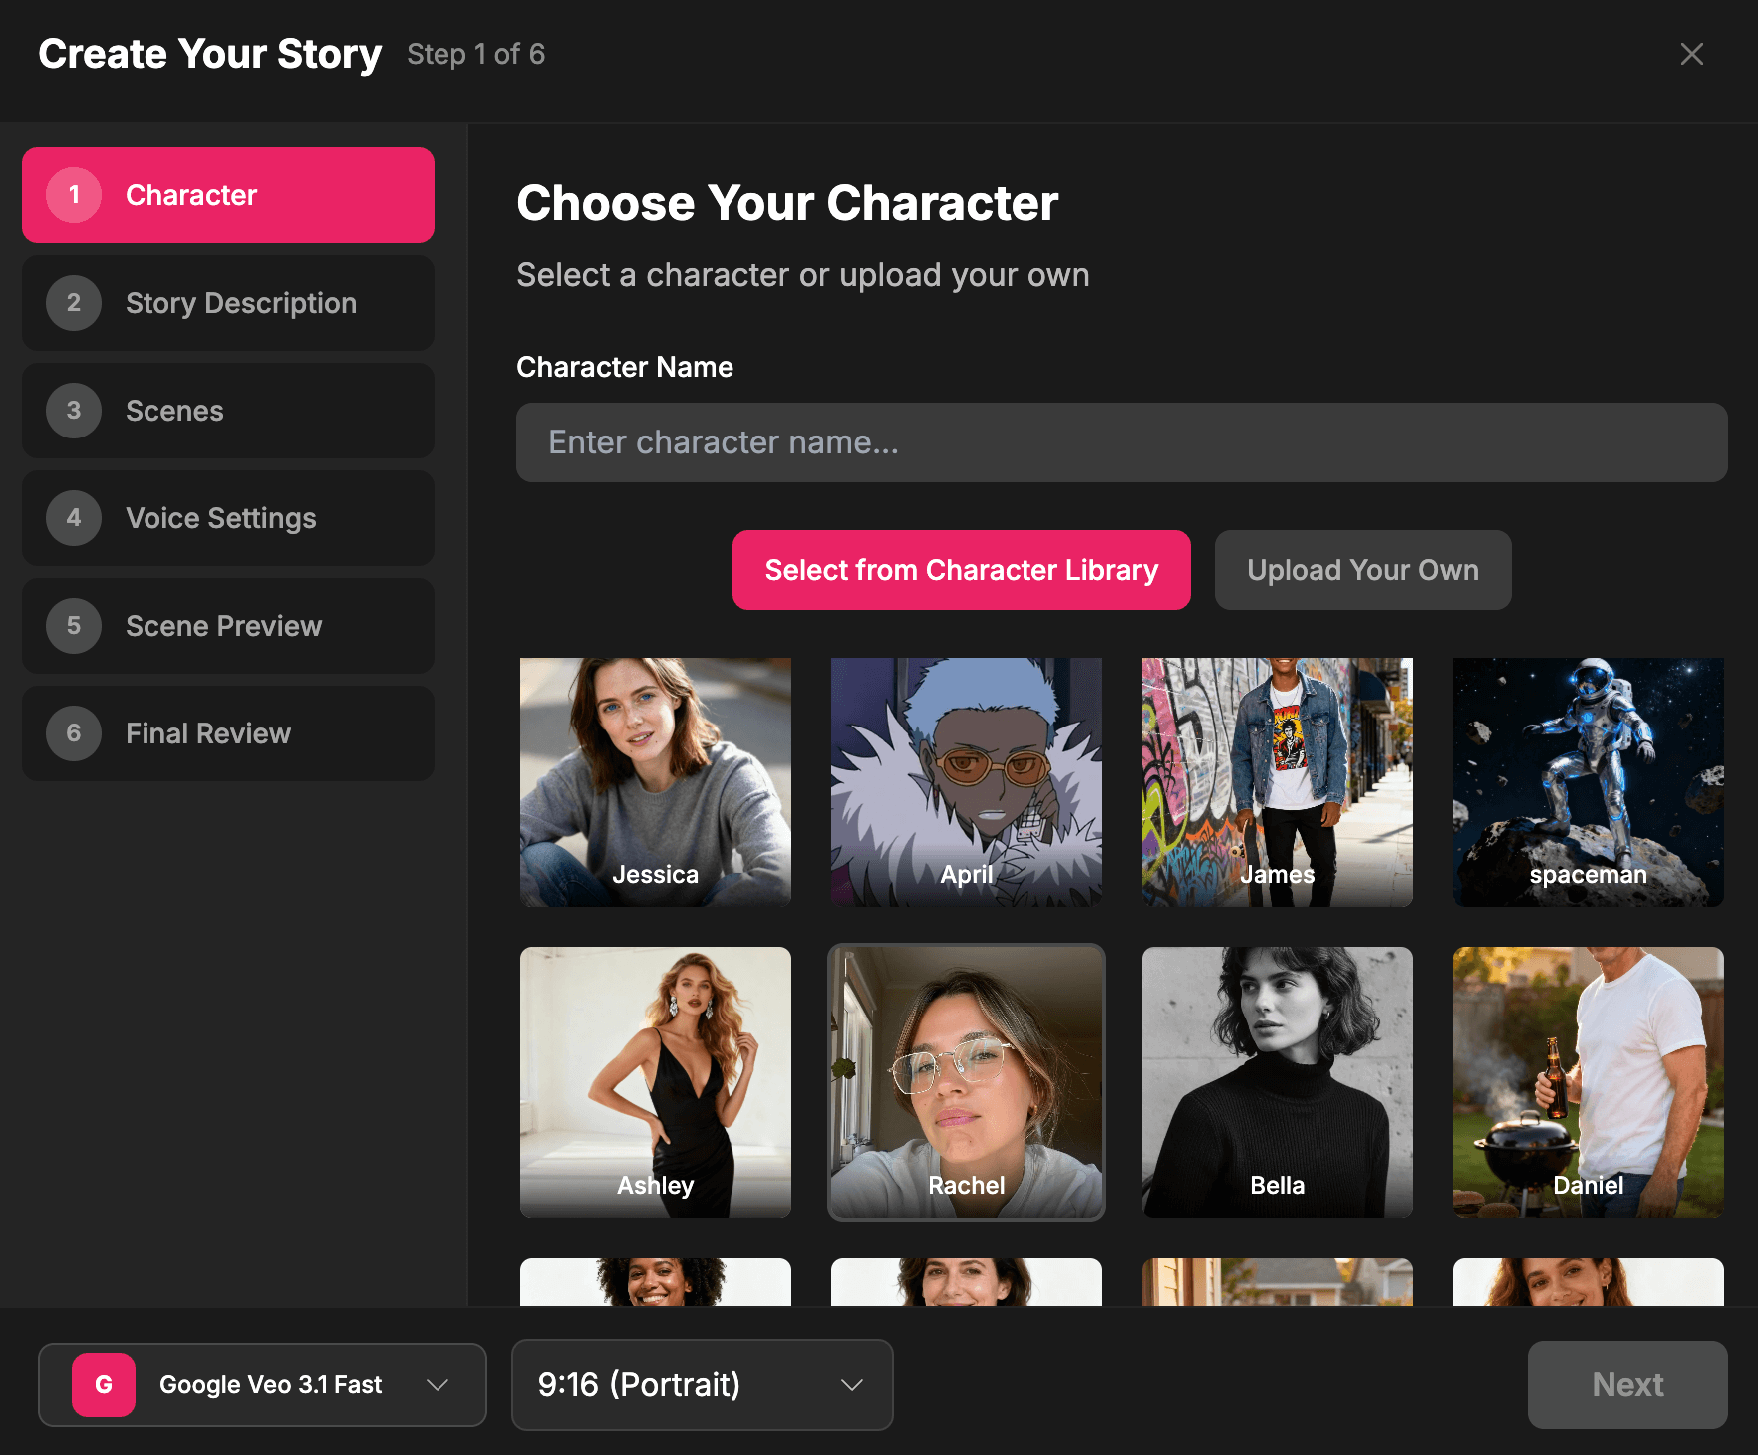Select the spaceman character thumbnail

coord(1589,781)
